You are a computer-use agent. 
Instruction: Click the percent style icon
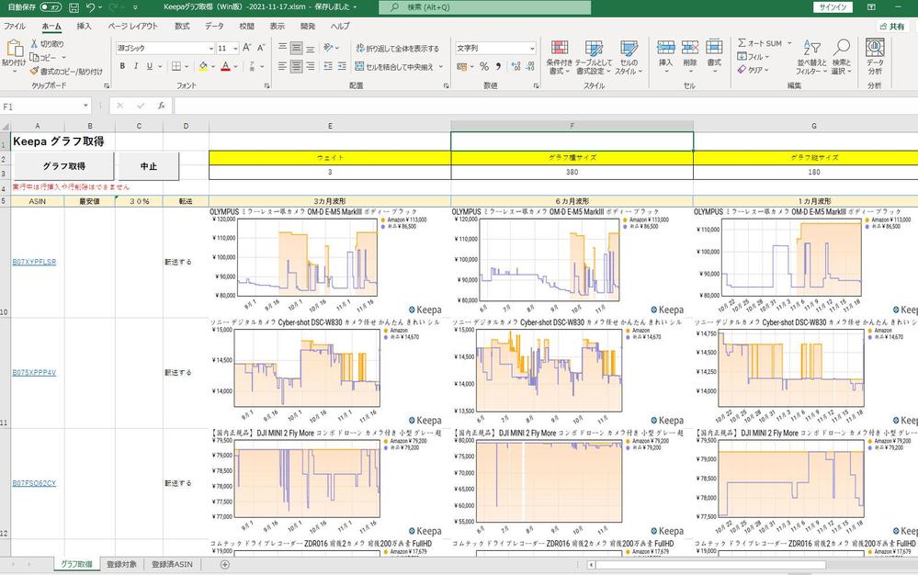483,67
